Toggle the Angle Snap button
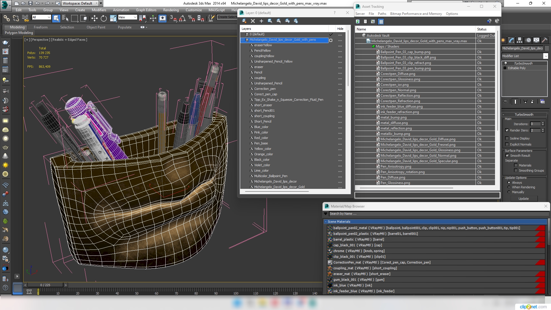551x310 pixels. tap(182, 18)
